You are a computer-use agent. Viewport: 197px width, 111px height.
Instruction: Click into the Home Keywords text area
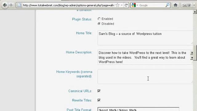click(145, 76)
